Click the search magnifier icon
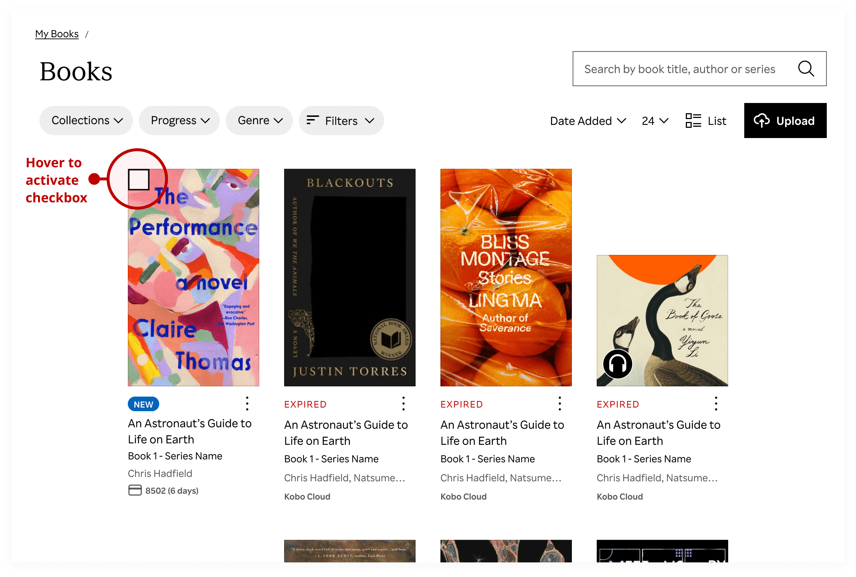The image size is (856, 577). pos(806,69)
